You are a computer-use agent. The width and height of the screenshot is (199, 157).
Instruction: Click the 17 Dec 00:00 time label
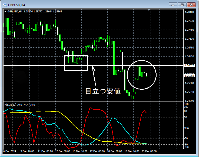point(97,151)
